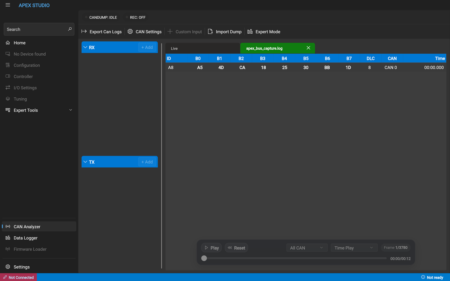Click the REC: OFF status indicator
The height and width of the screenshot is (281, 450).
[x=136, y=17]
